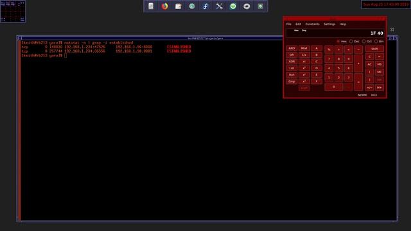Click the last dock icon at right end
The height and width of the screenshot is (231, 411).
(260, 6)
